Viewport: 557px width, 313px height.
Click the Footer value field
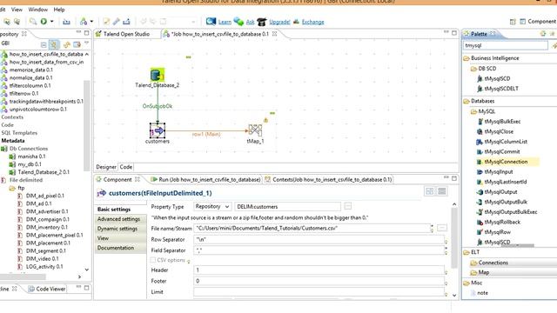click(319, 281)
